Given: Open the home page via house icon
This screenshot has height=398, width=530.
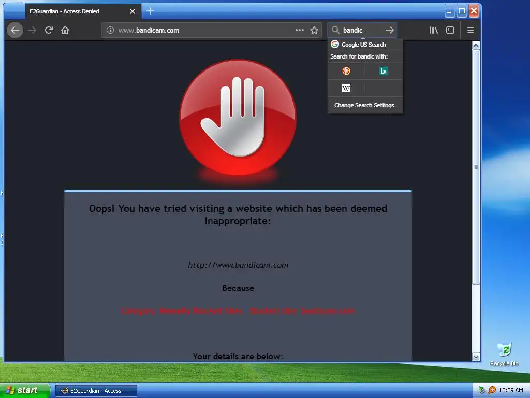Looking at the screenshot, I should tap(65, 30).
